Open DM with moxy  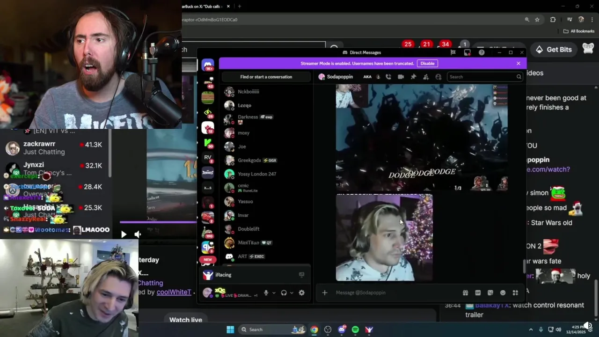pyautogui.click(x=265, y=133)
